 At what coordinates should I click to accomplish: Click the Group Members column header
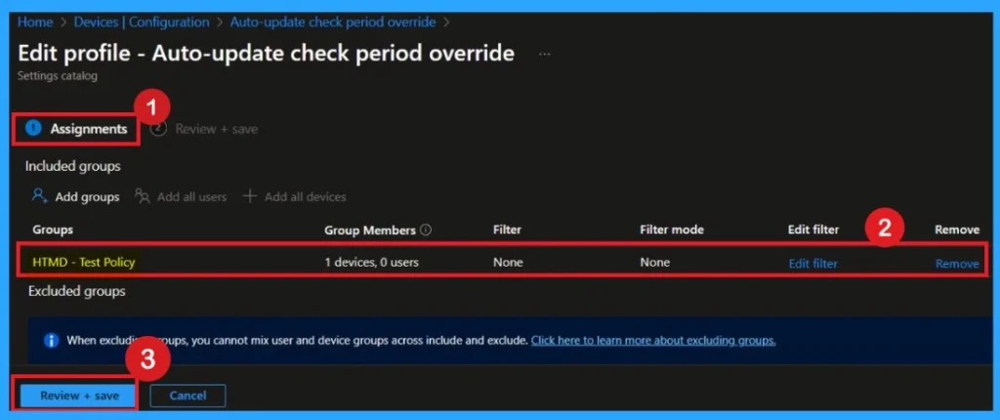[370, 230]
